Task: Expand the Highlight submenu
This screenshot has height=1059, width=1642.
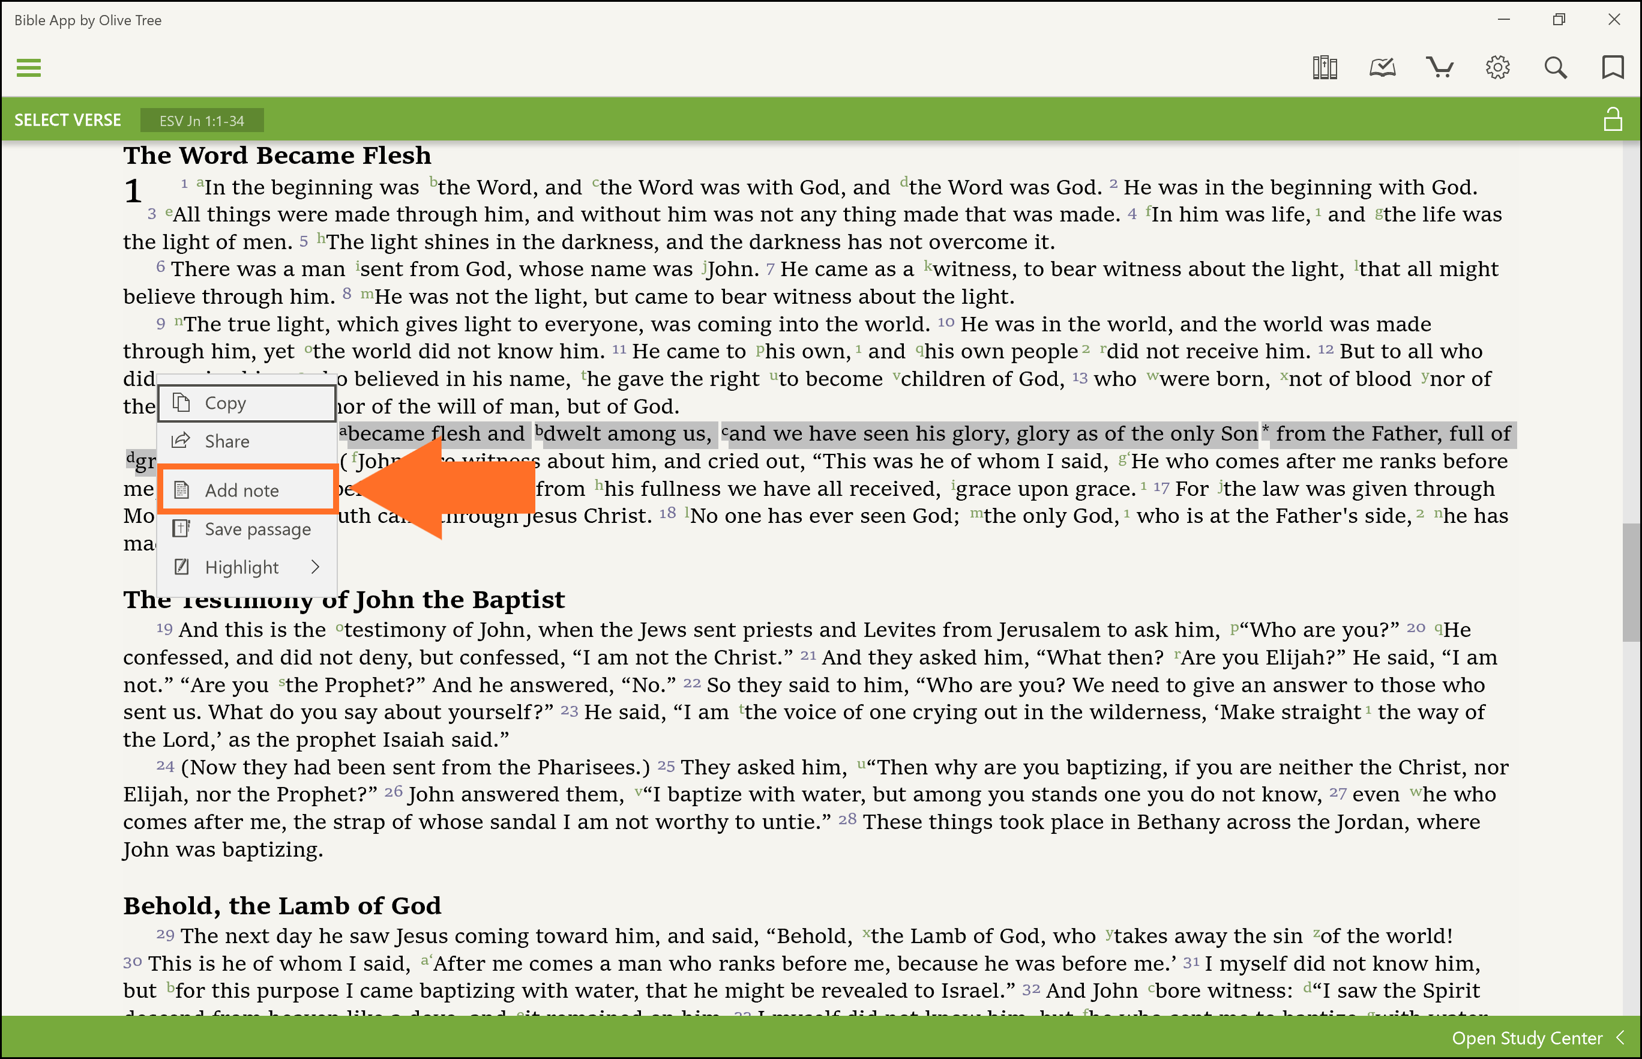Action: click(x=246, y=567)
